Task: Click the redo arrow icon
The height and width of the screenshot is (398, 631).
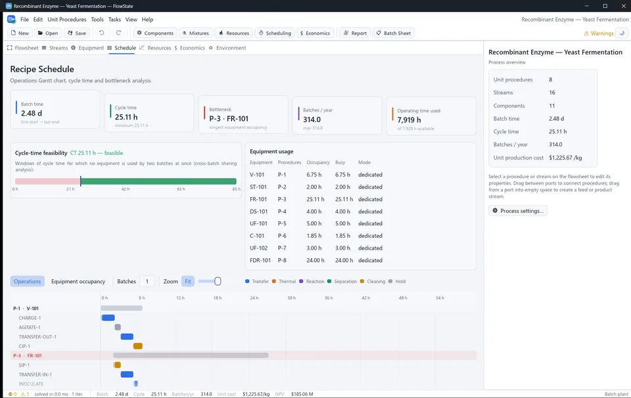Action: [118, 33]
